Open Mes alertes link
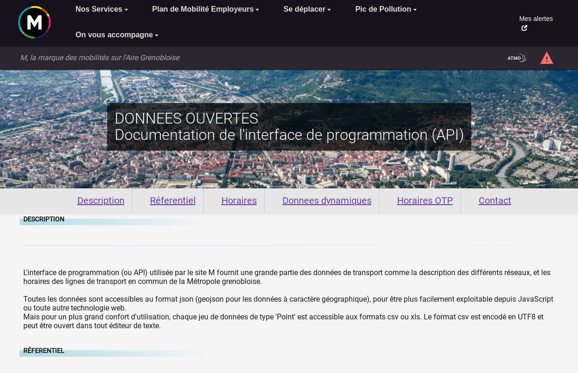This screenshot has height=373, width=578. 536,19
